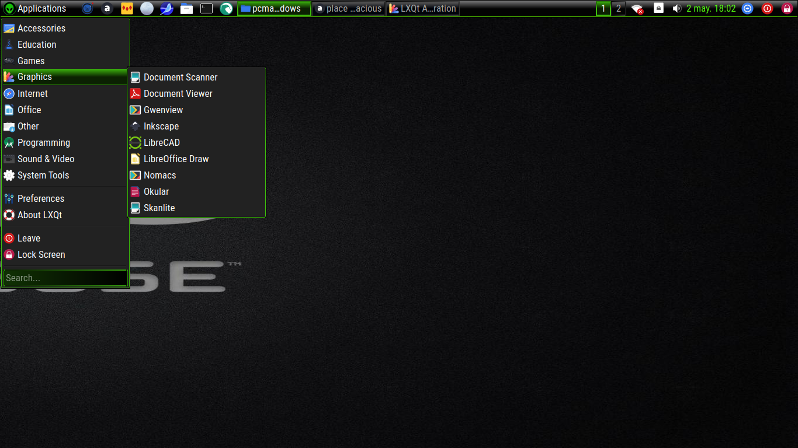Screen dimensions: 798x448
Task: Launch the pale globe browser icon
Action: [x=147, y=9]
